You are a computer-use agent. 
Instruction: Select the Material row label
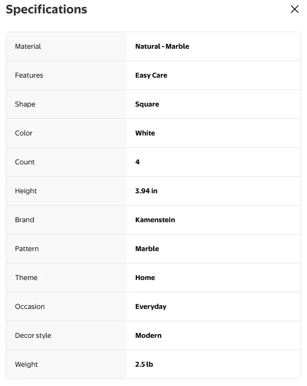pos(28,46)
